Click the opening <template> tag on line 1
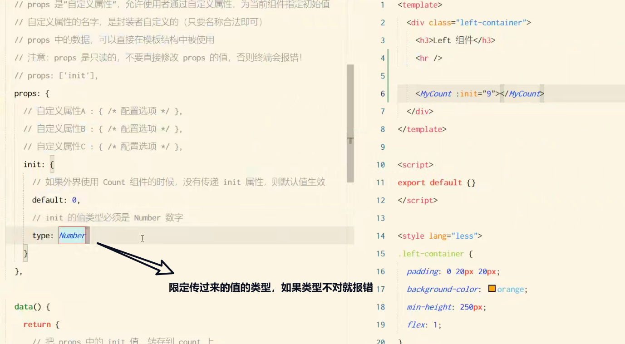The height and width of the screenshot is (344, 625). click(x=420, y=5)
